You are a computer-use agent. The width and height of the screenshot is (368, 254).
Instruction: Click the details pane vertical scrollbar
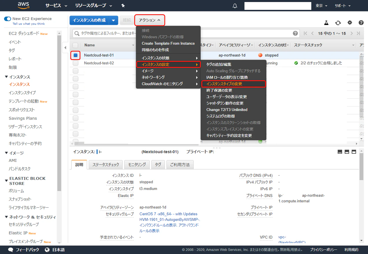[x=361, y=167]
